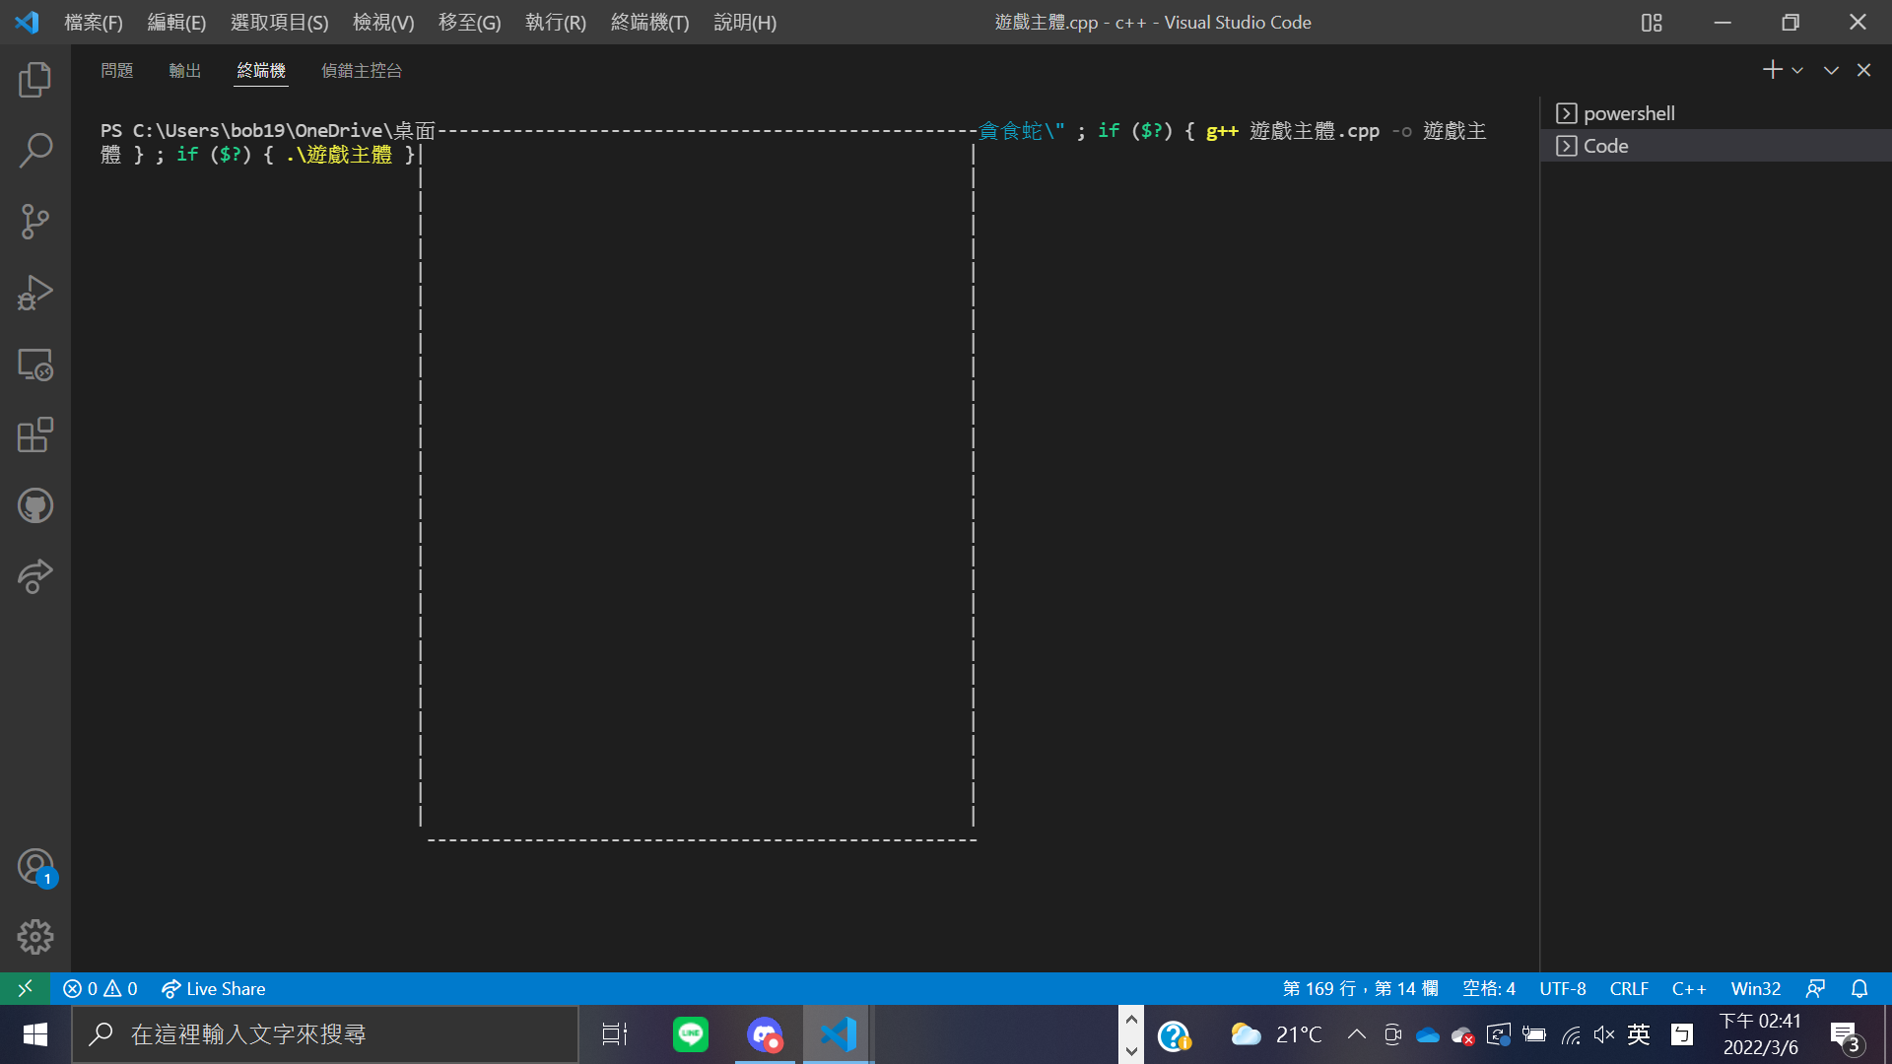
Task: Change the C++ language mode in the status bar
Action: tap(1688, 989)
